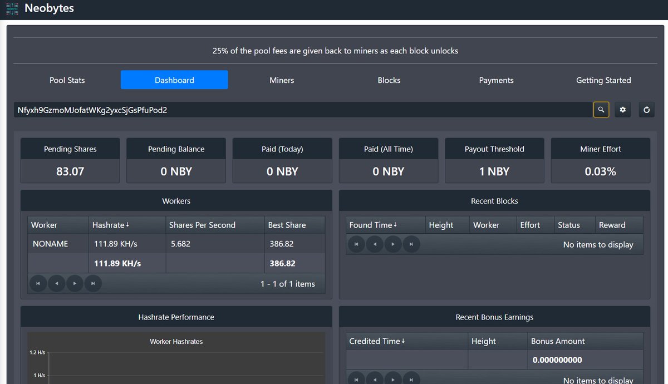Sort bonus earnings by Height column
The height and width of the screenshot is (384, 668).
(x=498, y=341)
